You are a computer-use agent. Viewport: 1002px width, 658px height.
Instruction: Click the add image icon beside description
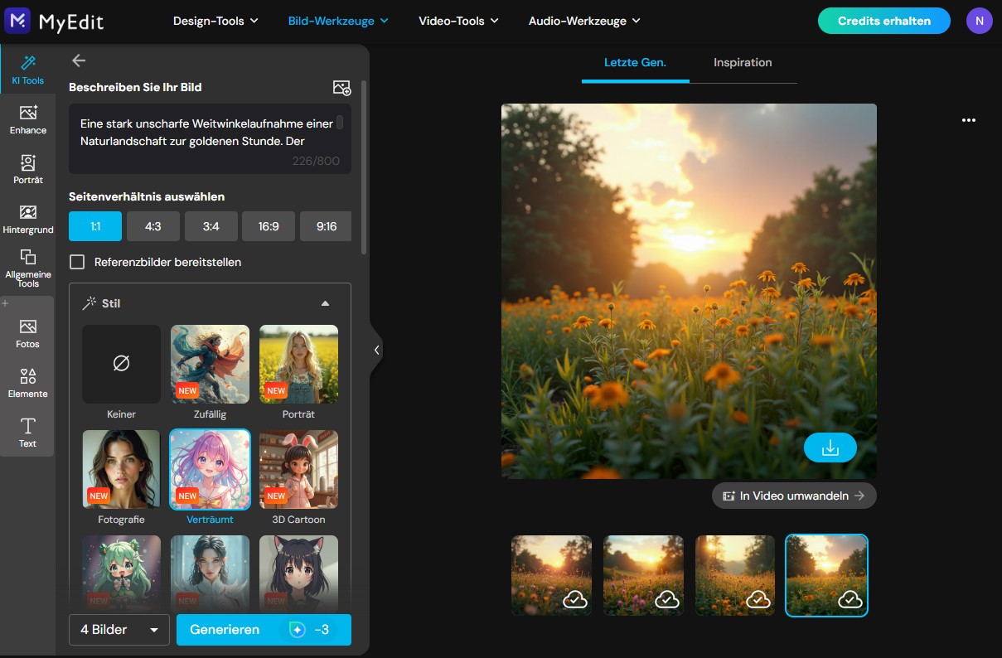coord(341,88)
